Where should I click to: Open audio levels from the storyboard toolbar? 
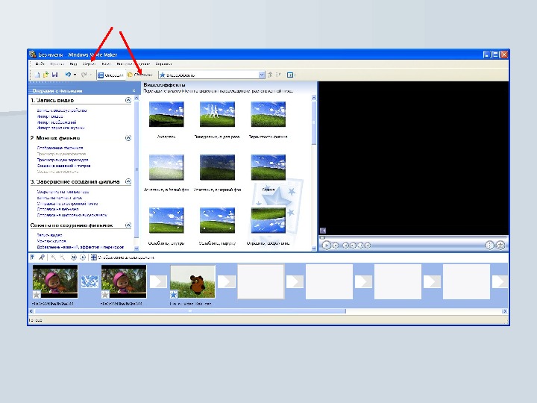(33, 257)
